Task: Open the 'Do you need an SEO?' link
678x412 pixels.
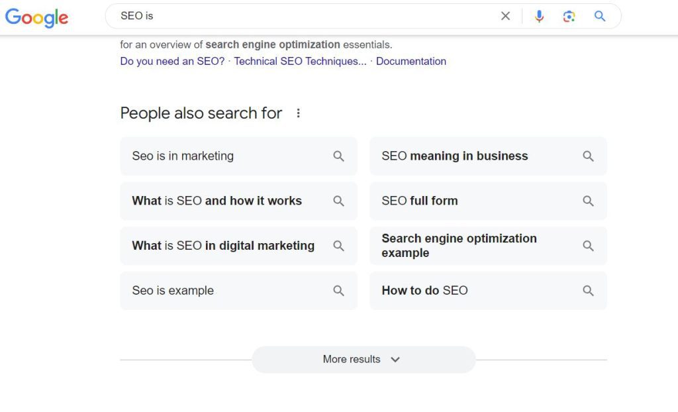Action: (x=171, y=61)
